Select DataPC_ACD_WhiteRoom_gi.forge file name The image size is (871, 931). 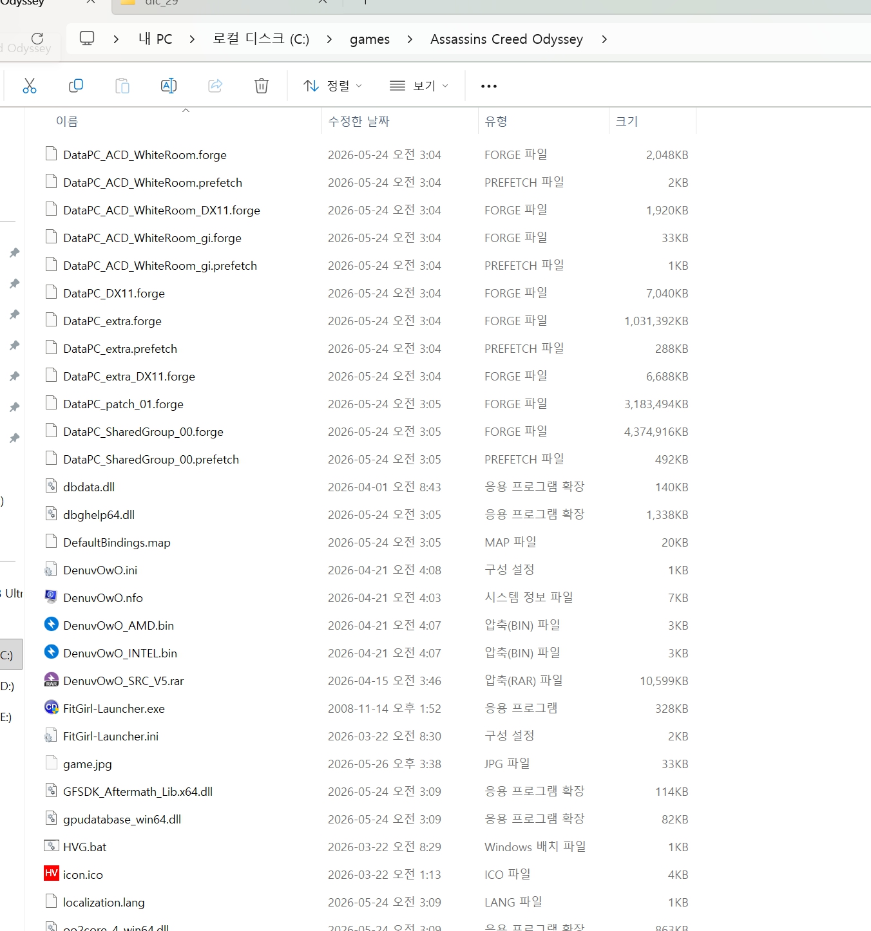tap(152, 238)
